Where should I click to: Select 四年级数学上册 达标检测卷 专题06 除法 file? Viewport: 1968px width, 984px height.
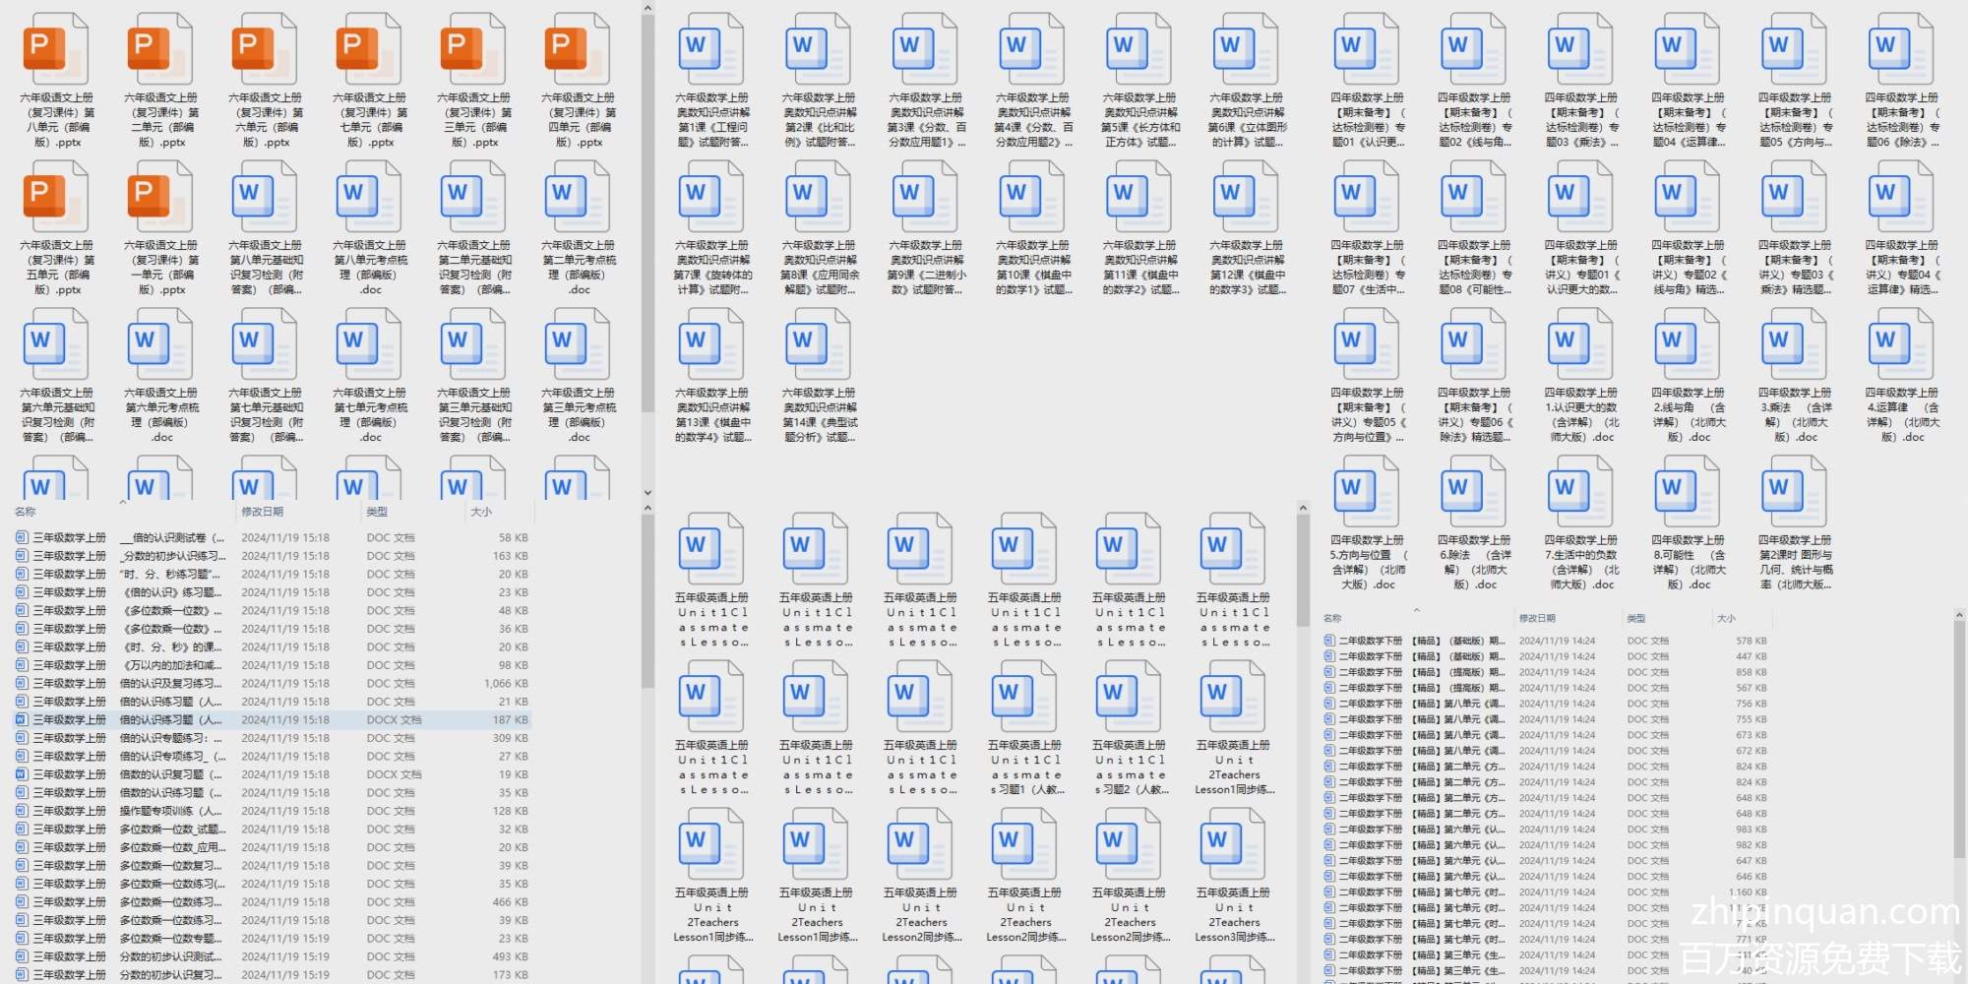[1901, 81]
